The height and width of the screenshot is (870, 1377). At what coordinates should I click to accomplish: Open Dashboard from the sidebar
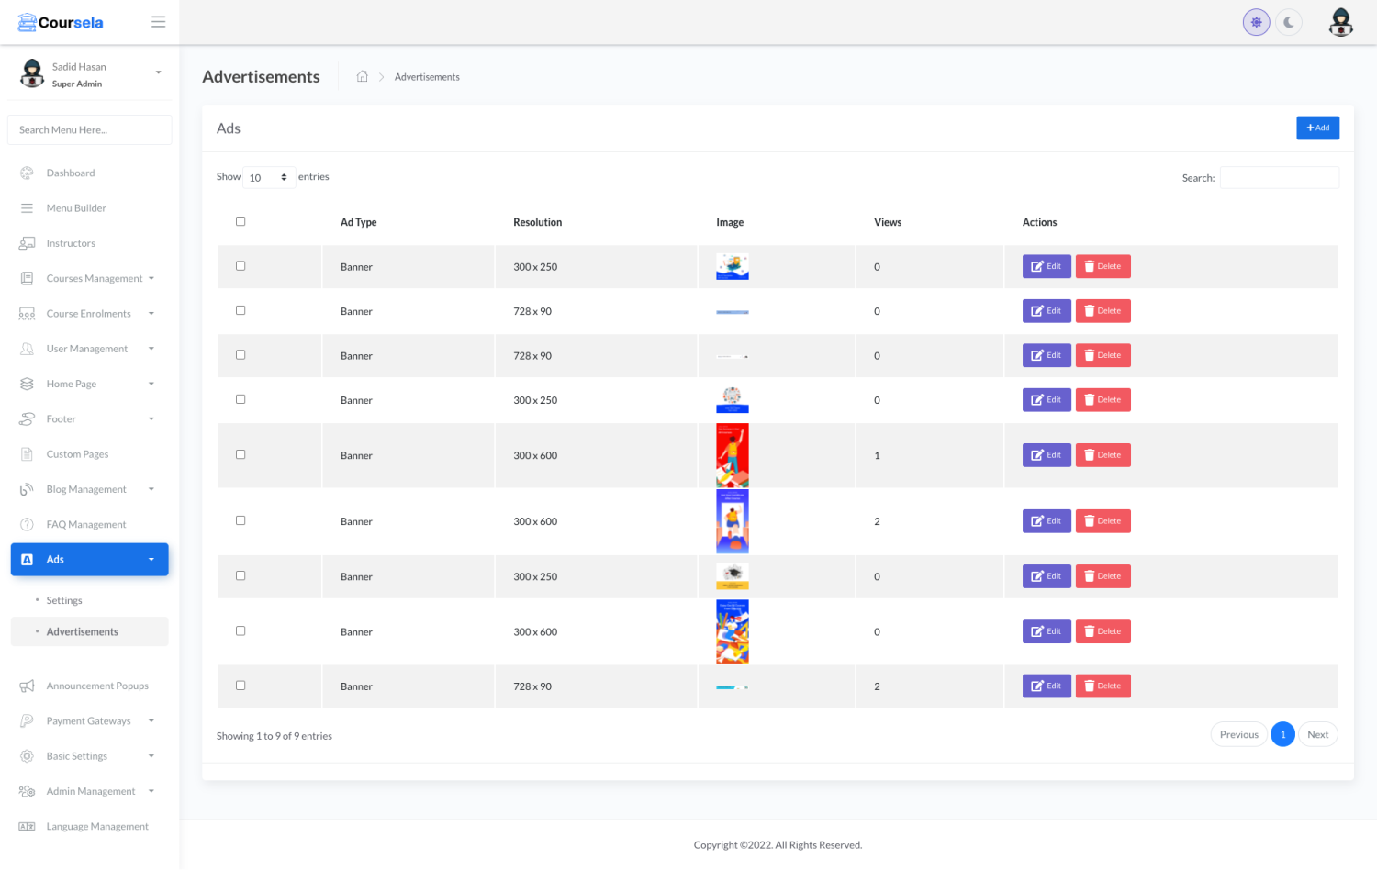(71, 173)
